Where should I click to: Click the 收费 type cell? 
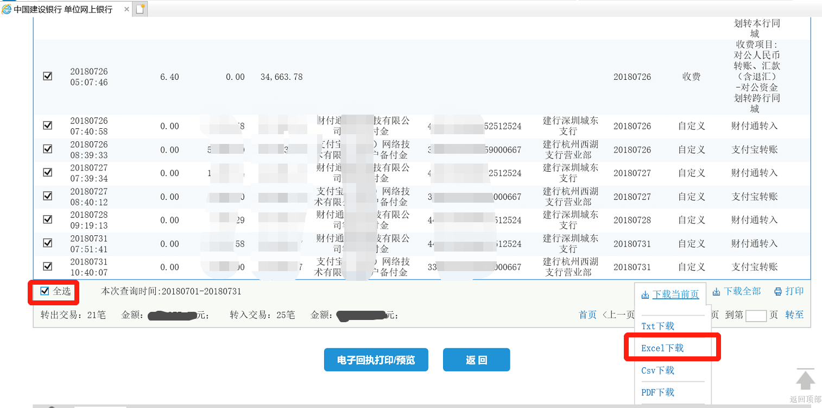tap(691, 77)
